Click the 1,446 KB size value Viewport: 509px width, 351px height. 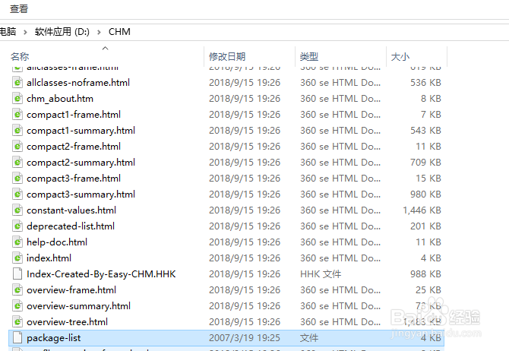422,210
